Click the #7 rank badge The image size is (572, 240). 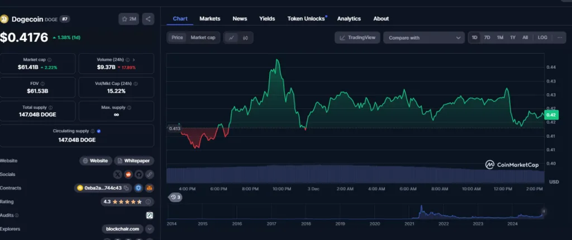coord(65,20)
